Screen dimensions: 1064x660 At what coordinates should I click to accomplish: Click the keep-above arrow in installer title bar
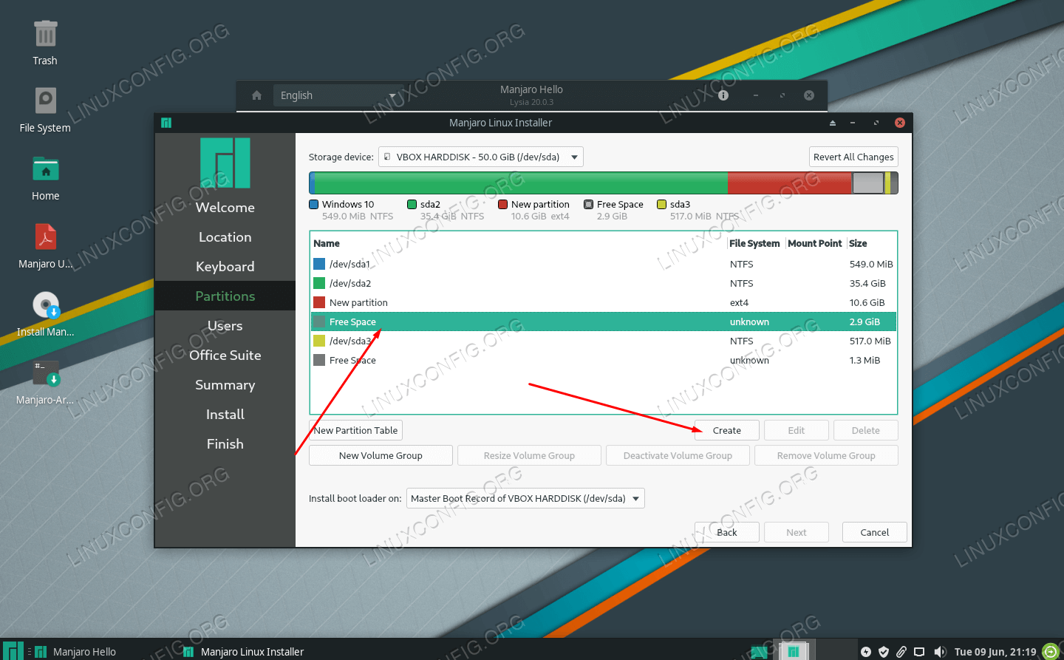pos(833,123)
